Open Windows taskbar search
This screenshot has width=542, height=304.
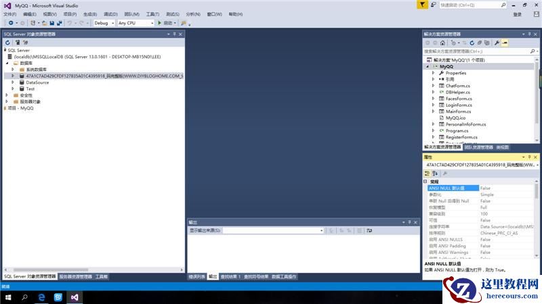24,297
